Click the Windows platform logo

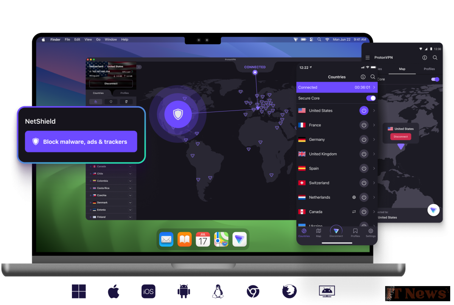click(x=79, y=291)
